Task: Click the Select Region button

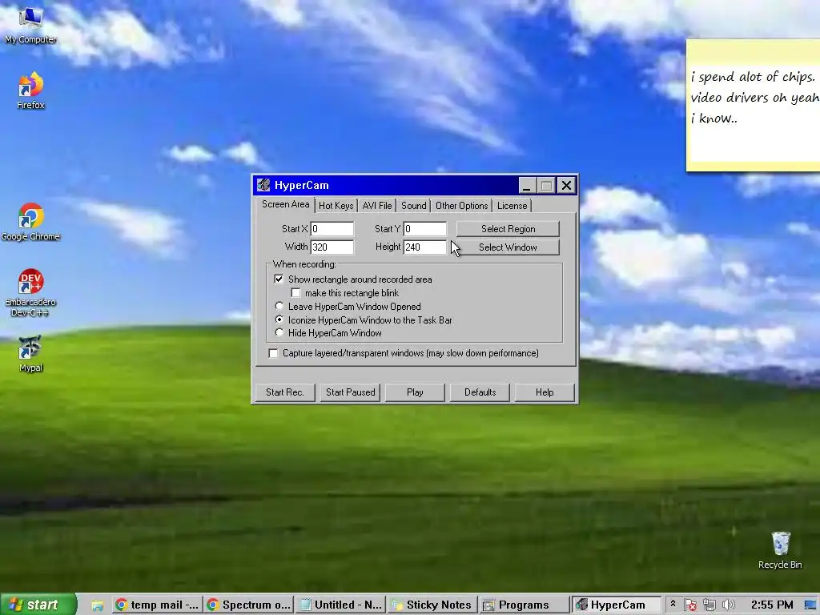Action: pos(508,229)
